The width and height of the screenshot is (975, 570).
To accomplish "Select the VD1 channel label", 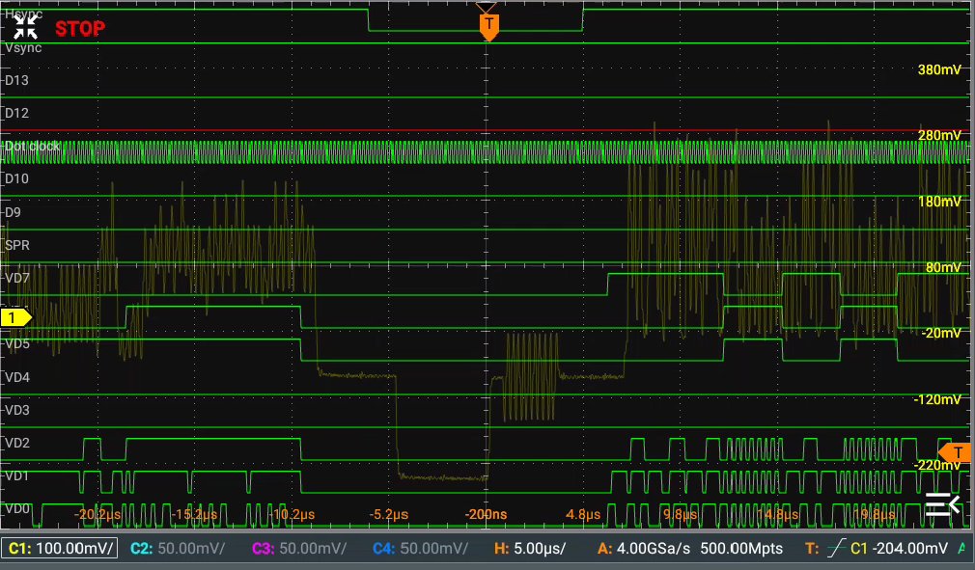I will tap(17, 475).
